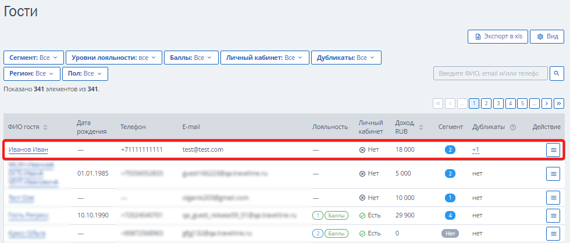Click loyalty level 1 badge
570x243 pixels.
pyautogui.click(x=318, y=216)
